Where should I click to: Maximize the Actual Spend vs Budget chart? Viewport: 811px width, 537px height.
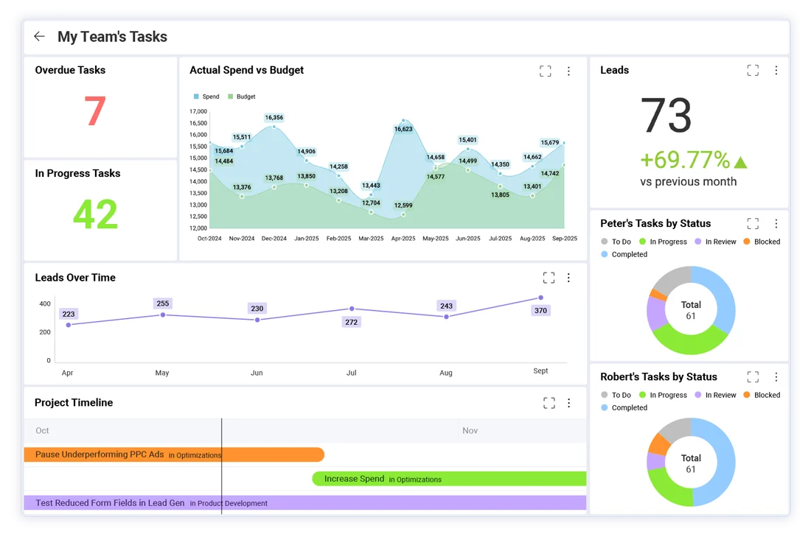pos(545,71)
